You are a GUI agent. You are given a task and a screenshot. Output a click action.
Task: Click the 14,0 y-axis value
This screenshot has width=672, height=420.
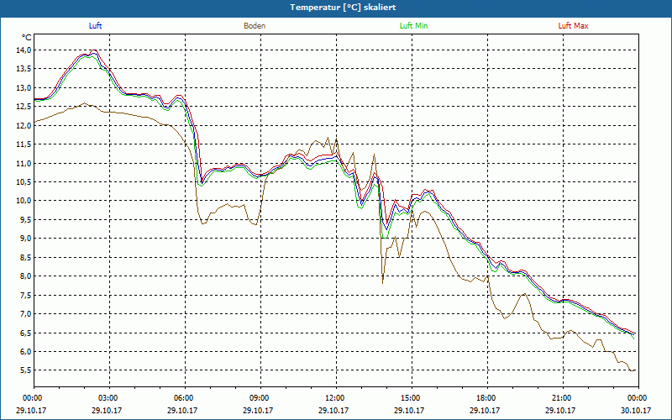point(24,50)
